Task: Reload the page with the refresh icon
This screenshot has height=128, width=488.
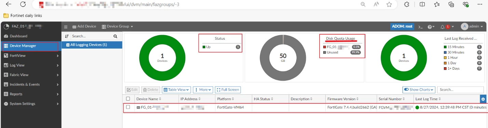Action: point(23,4)
